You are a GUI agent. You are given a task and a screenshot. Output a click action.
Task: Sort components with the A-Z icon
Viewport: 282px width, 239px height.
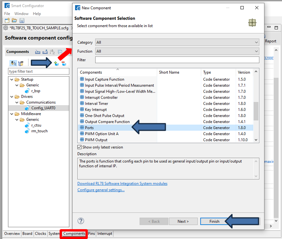tap(52, 52)
